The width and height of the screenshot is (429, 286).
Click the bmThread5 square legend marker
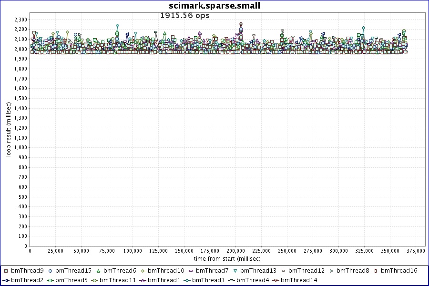[51, 280]
